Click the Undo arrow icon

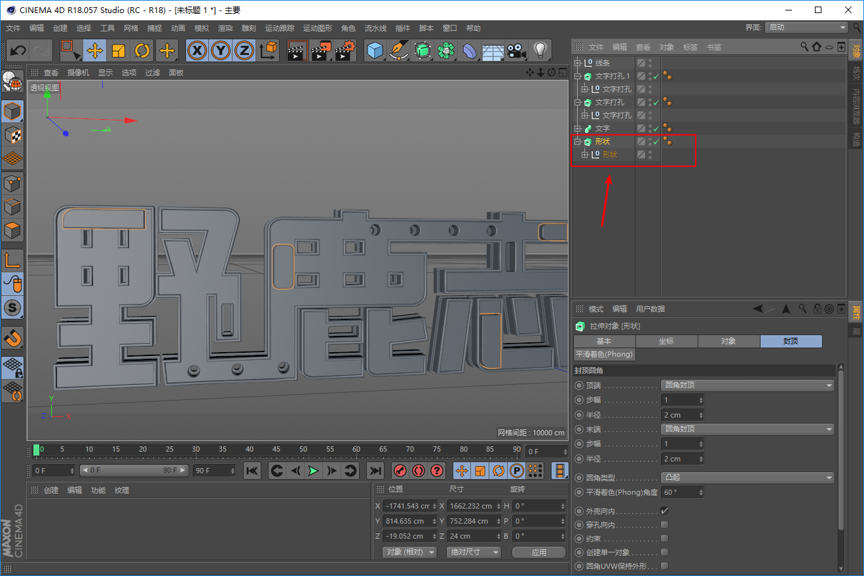pyautogui.click(x=18, y=50)
